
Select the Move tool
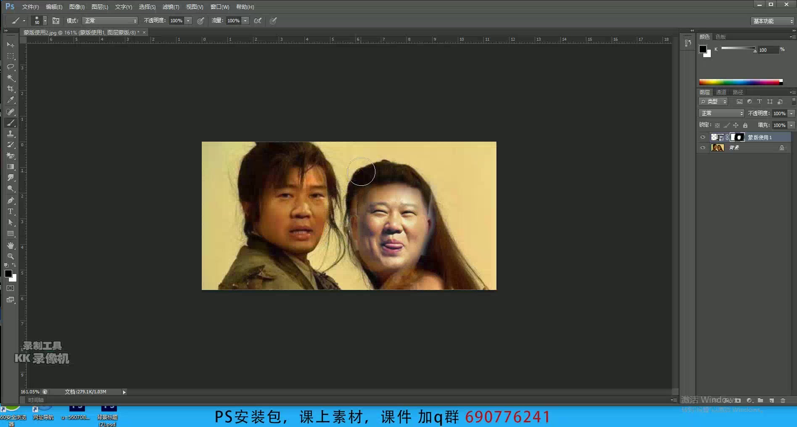pos(11,45)
